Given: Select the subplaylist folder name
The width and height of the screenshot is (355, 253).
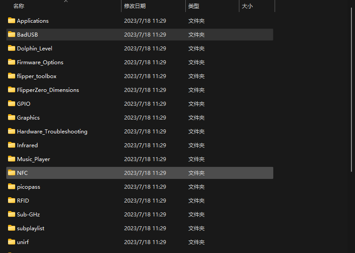Looking at the screenshot, I should point(30,228).
